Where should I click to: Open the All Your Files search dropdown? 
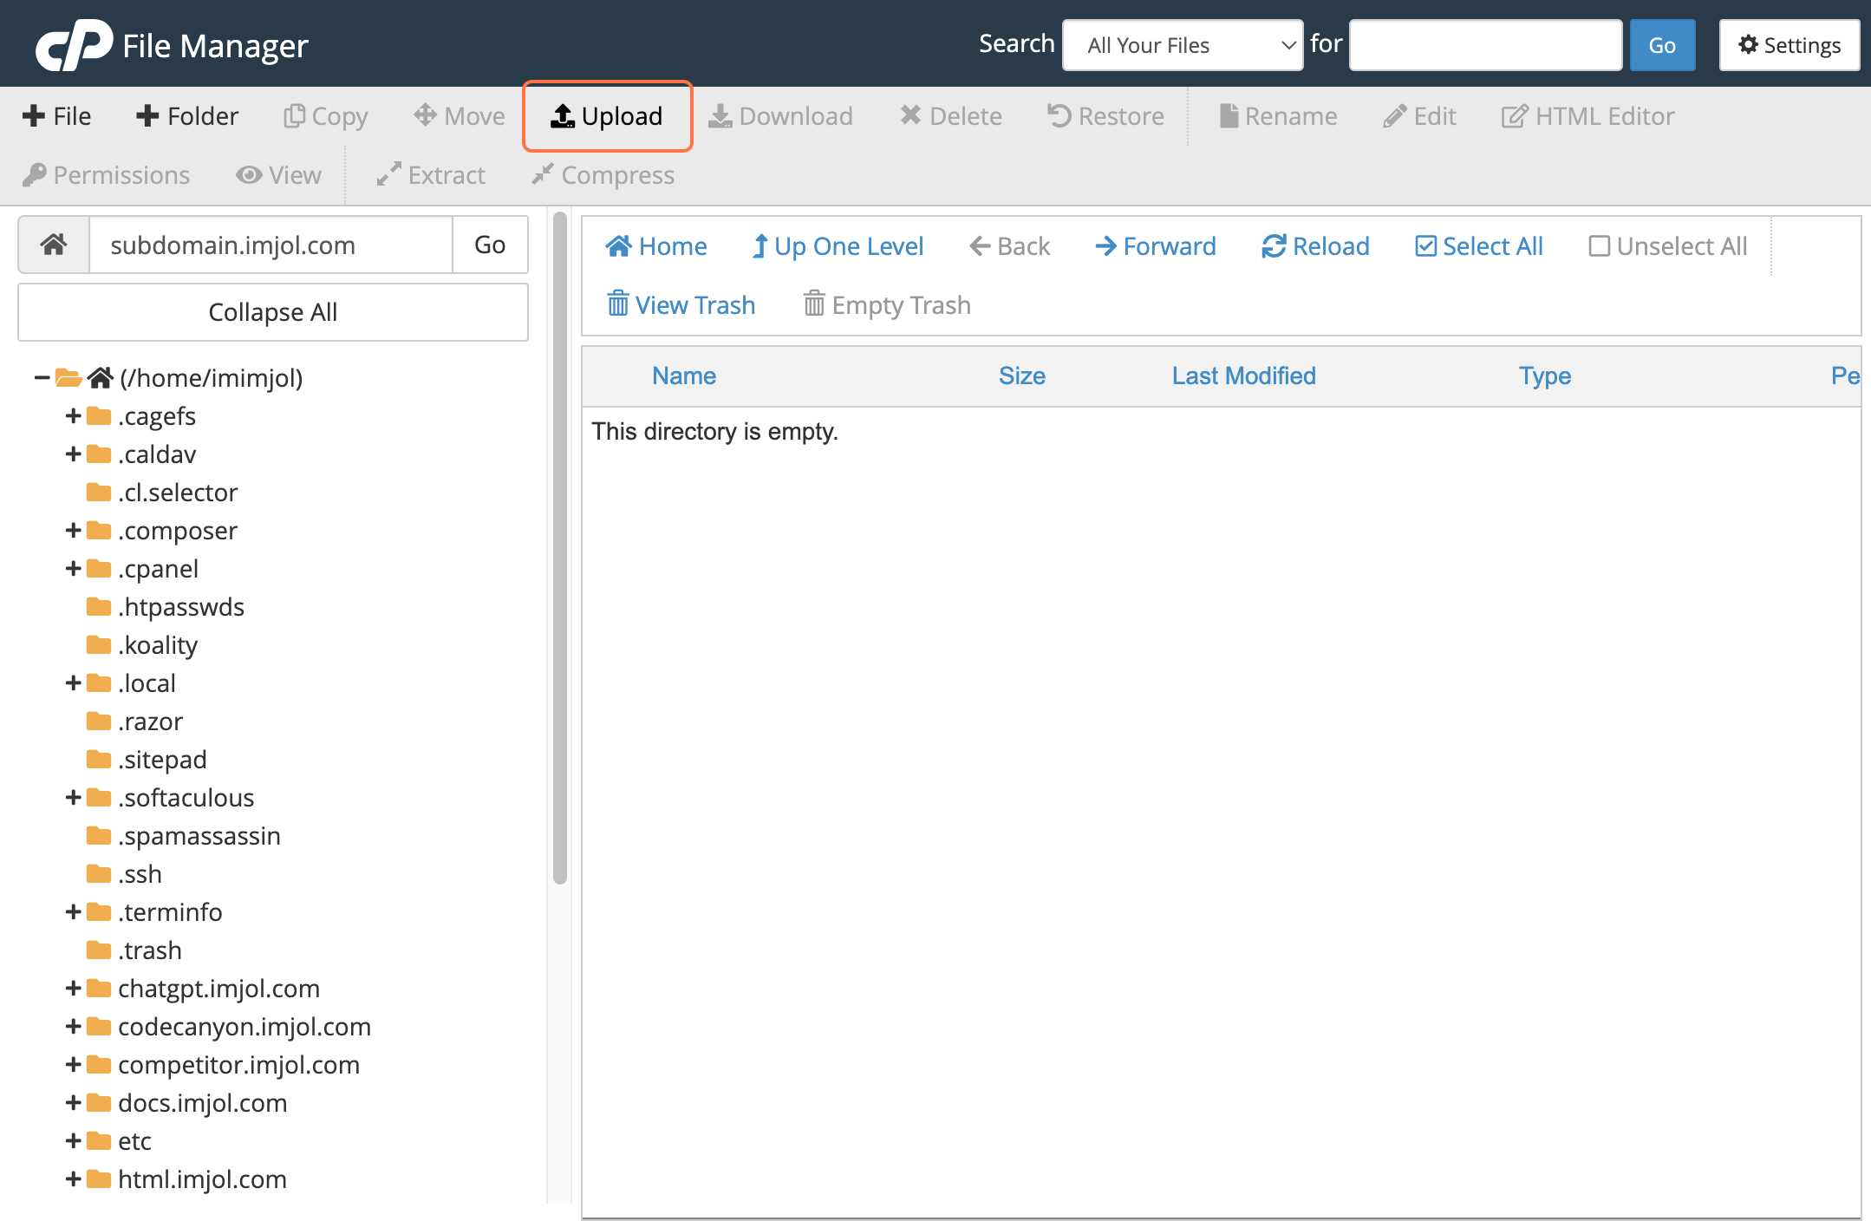(1183, 45)
